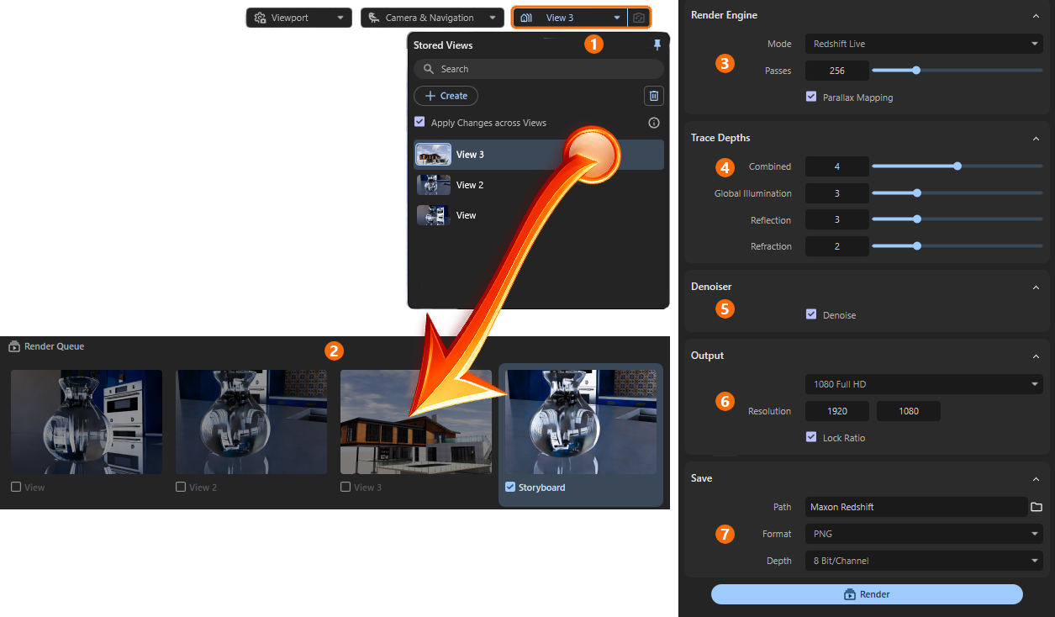Click the stored views icon beside View 3
This screenshot has height=617, width=1055.
point(527,18)
